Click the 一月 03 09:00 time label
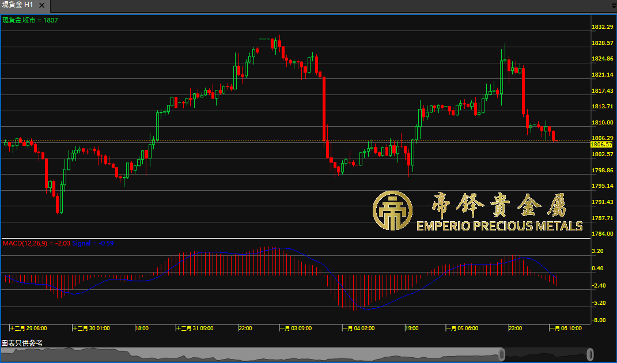This screenshot has height=363, width=617. [x=296, y=328]
